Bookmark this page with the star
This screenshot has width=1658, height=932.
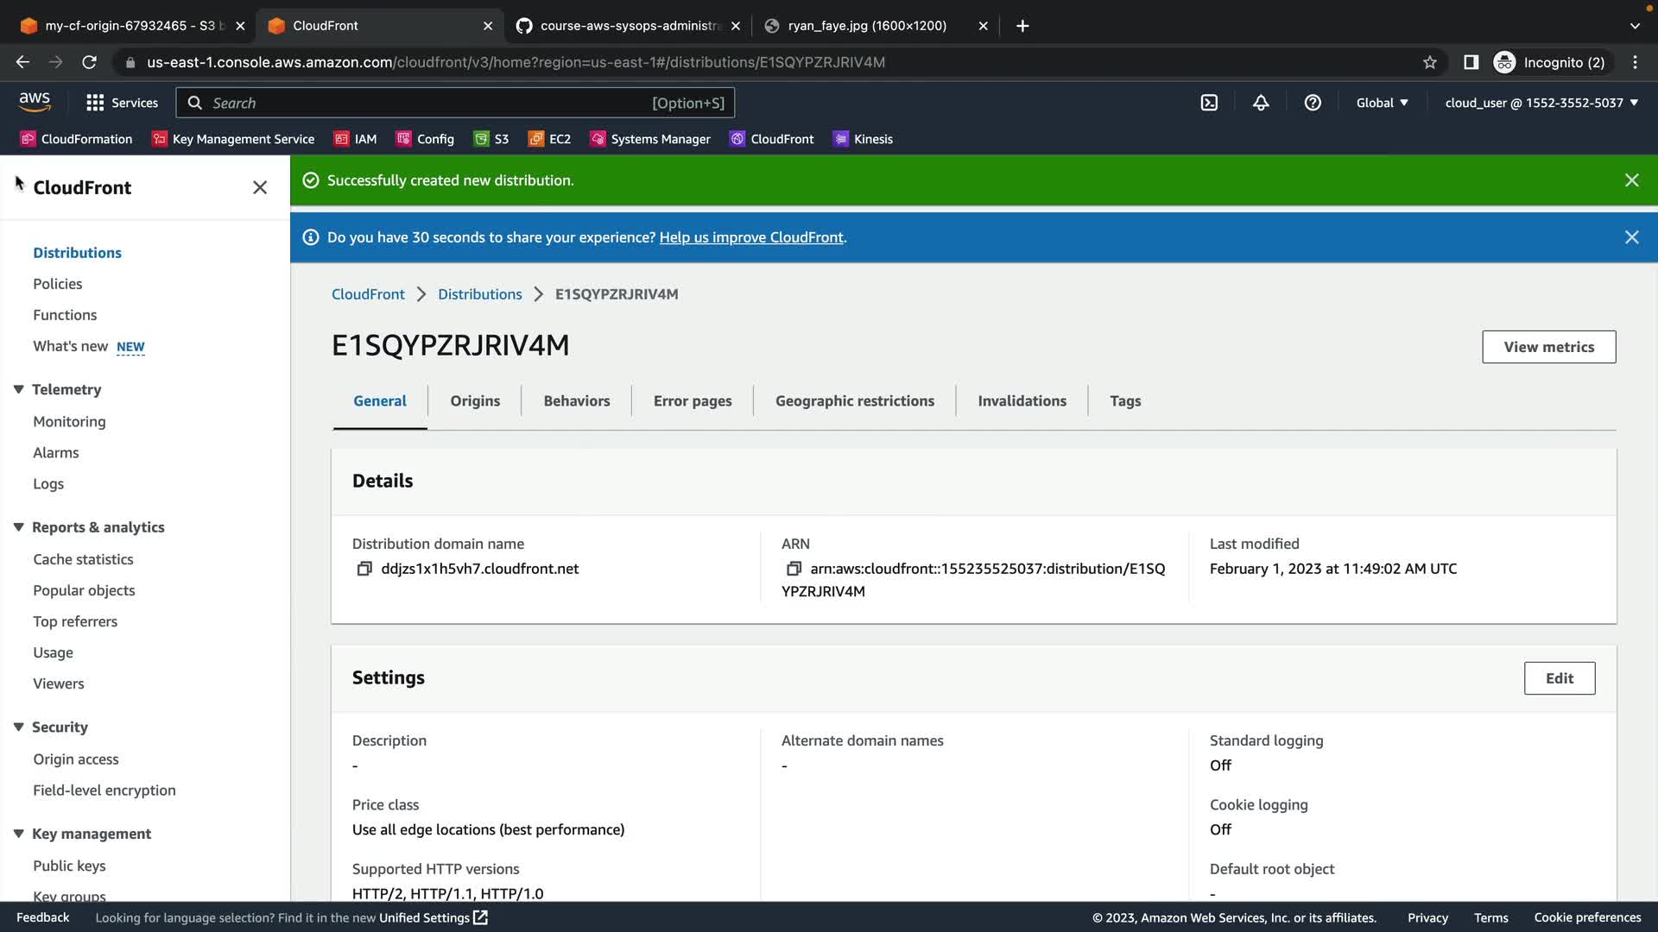point(1430,62)
